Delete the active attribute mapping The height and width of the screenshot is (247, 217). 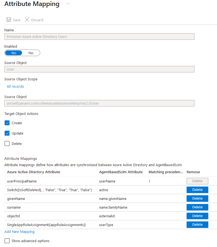197,190
